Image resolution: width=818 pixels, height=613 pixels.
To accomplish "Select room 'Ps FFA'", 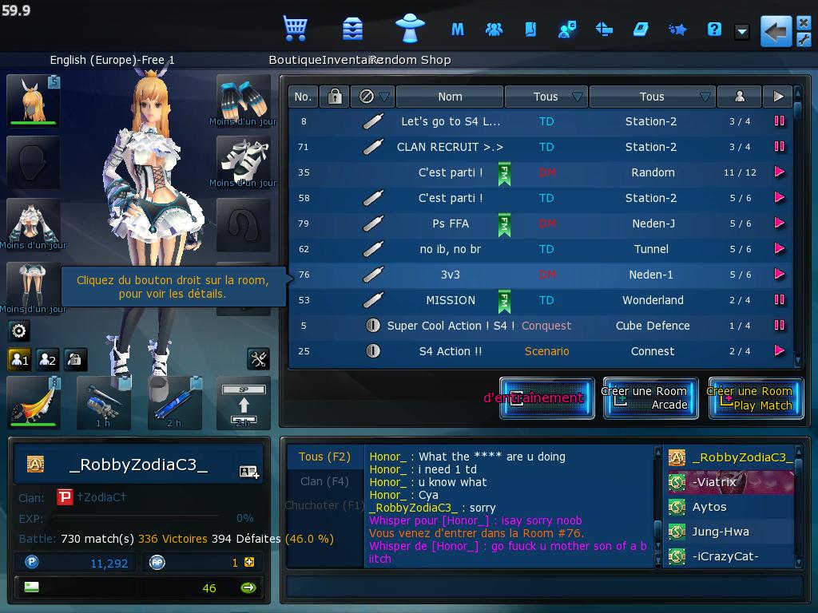I will pos(540,223).
